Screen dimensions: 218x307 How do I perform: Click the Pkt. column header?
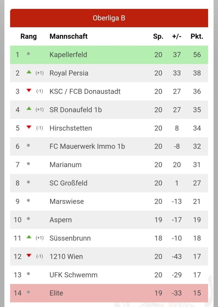point(197,36)
